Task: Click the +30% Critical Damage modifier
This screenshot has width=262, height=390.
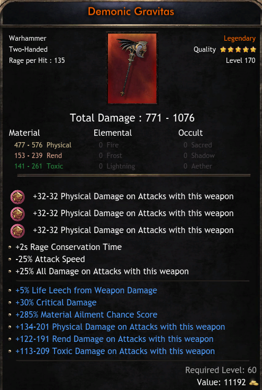Action: coord(56,302)
